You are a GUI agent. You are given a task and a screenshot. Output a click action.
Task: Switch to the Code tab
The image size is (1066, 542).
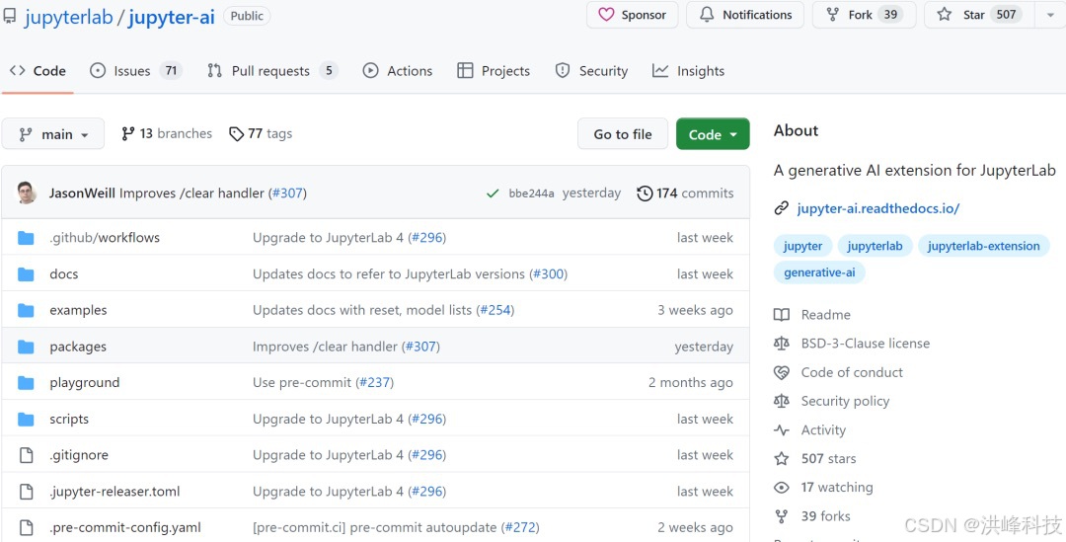tap(38, 71)
